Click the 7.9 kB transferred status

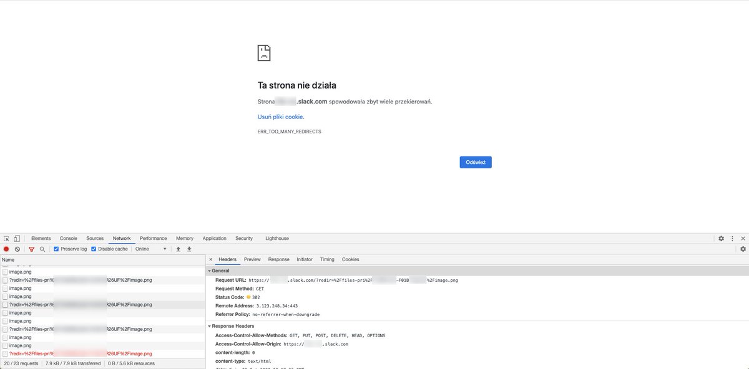click(73, 363)
